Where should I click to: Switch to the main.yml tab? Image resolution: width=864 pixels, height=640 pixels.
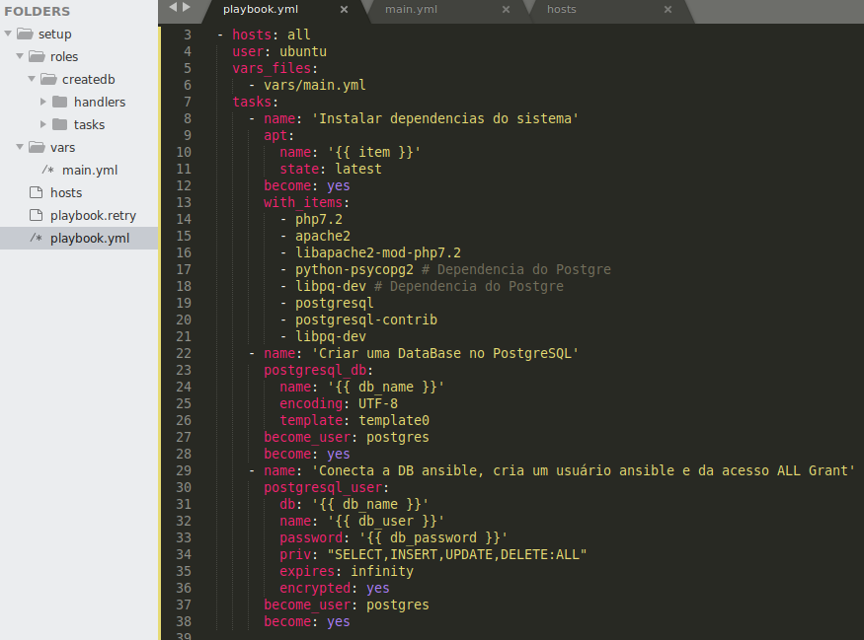click(x=411, y=10)
